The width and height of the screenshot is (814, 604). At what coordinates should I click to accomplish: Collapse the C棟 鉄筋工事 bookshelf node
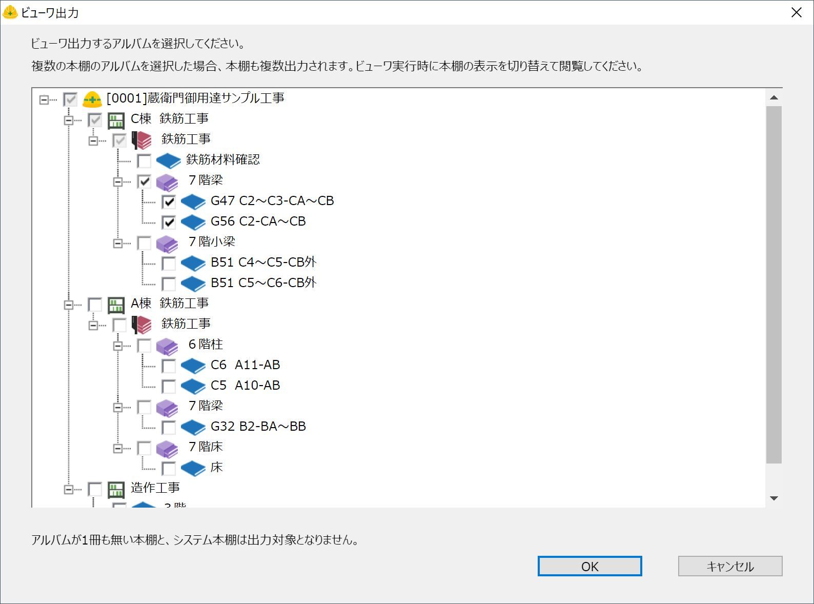tap(69, 120)
